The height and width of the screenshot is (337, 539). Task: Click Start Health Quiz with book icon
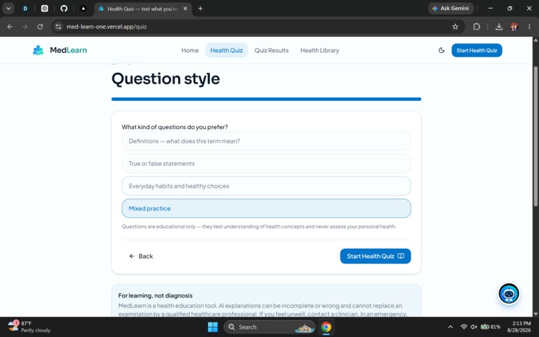point(375,256)
